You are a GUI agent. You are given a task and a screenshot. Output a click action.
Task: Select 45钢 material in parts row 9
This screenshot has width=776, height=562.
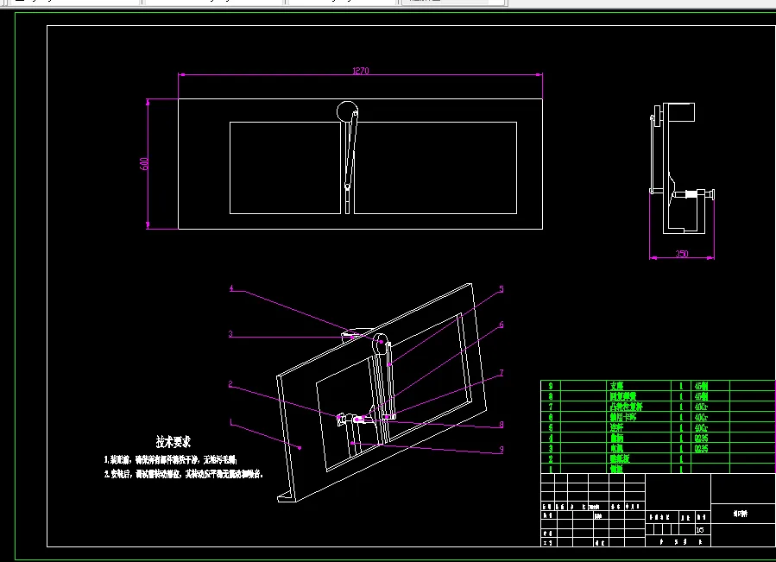(x=701, y=386)
